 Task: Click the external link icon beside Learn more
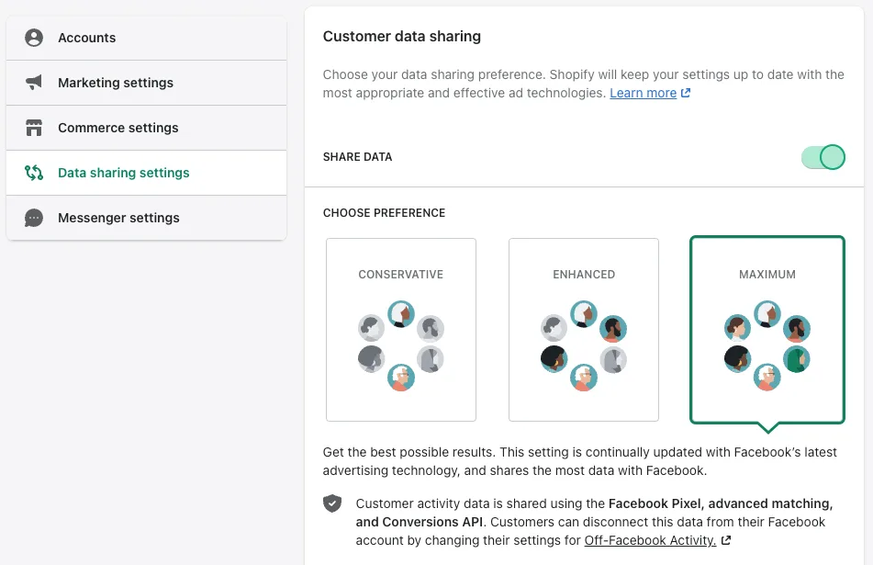[686, 93]
